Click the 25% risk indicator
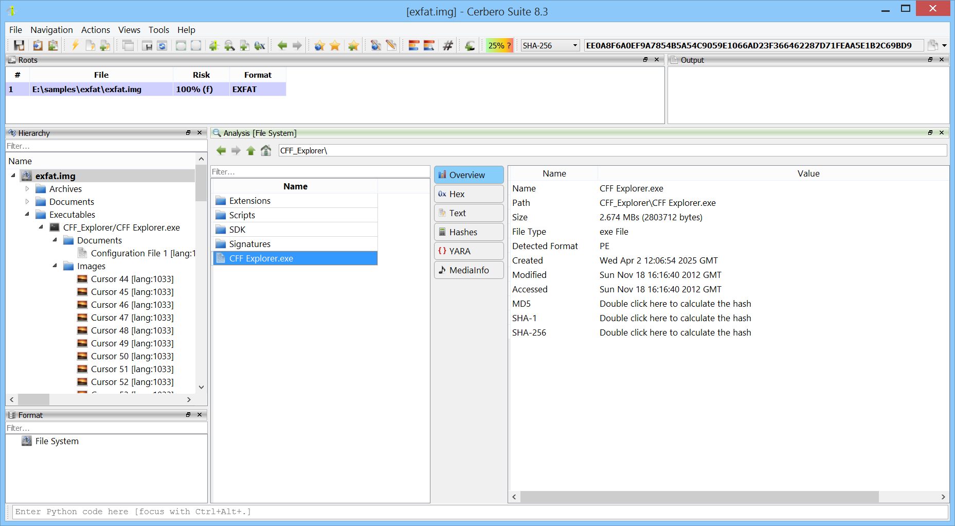Image resolution: width=955 pixels, height=526 pixels. pyautogui.click(x=499, y=45)
